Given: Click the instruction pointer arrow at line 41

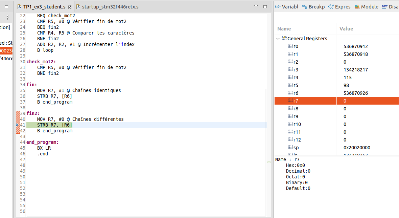Looking at the screenshot, I should pos(17,125).
